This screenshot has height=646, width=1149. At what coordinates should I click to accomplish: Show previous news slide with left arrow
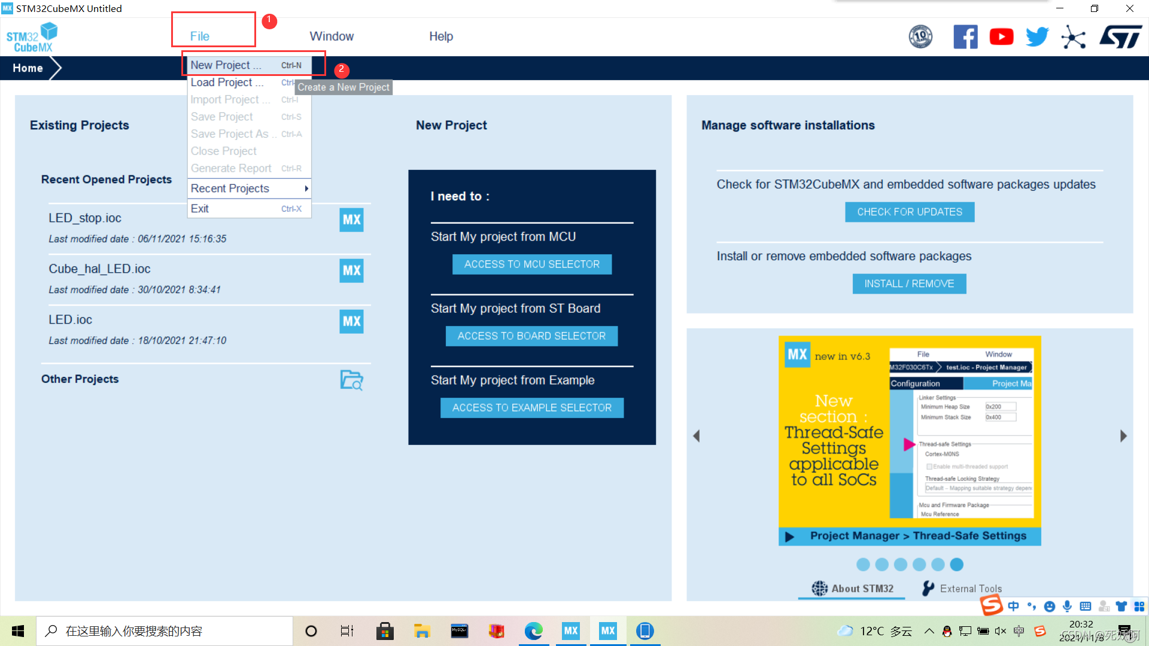click(696, 436)
